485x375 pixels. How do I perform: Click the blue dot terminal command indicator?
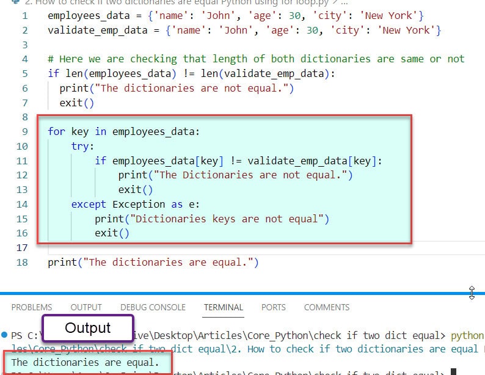(x=4, y=335)
